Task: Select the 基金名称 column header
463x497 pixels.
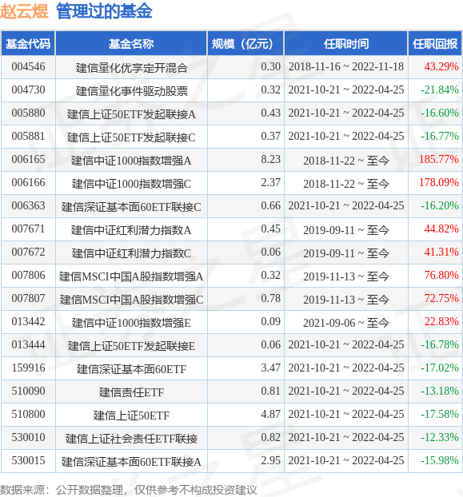Action: click(131, 43)
